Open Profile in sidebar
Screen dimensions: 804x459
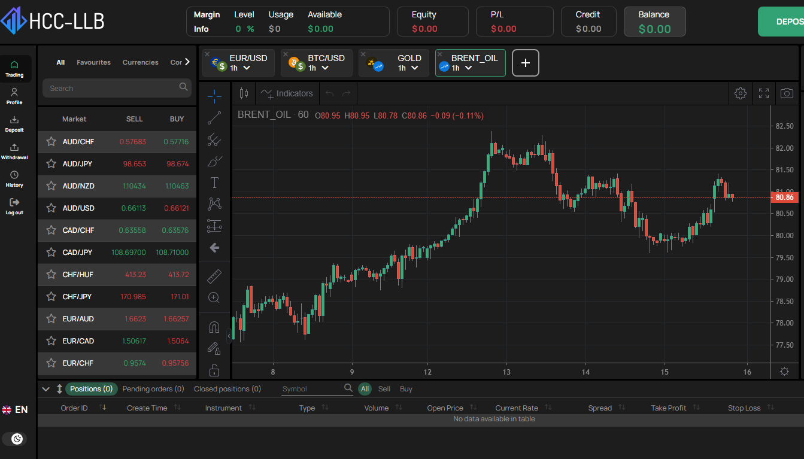coord(14,96)
